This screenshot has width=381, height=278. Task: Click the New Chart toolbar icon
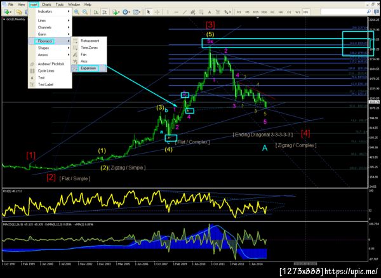pos(7,12)
